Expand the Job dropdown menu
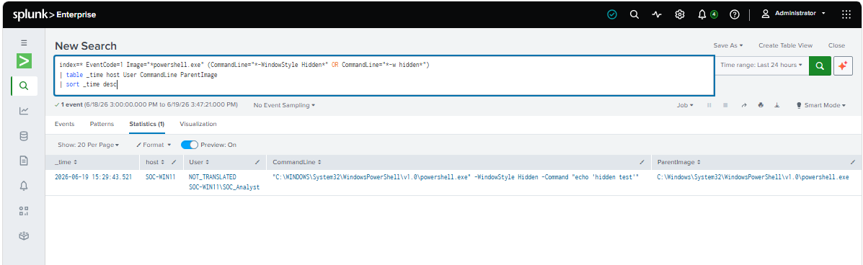 [x=685, y=105]
